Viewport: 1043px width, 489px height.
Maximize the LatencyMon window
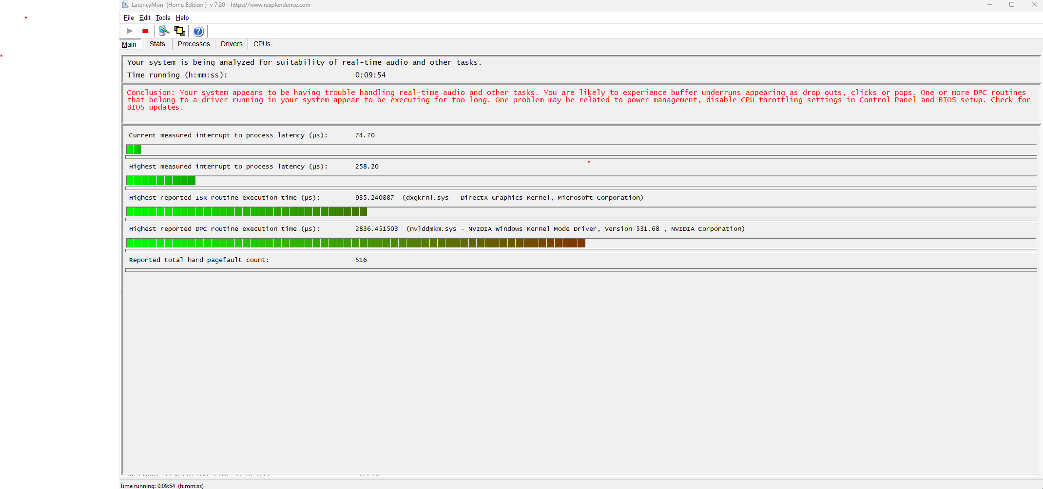tap(1012, 5)
